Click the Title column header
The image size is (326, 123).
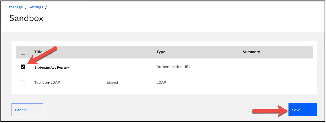pyautogui.click(x=38, y=52)
